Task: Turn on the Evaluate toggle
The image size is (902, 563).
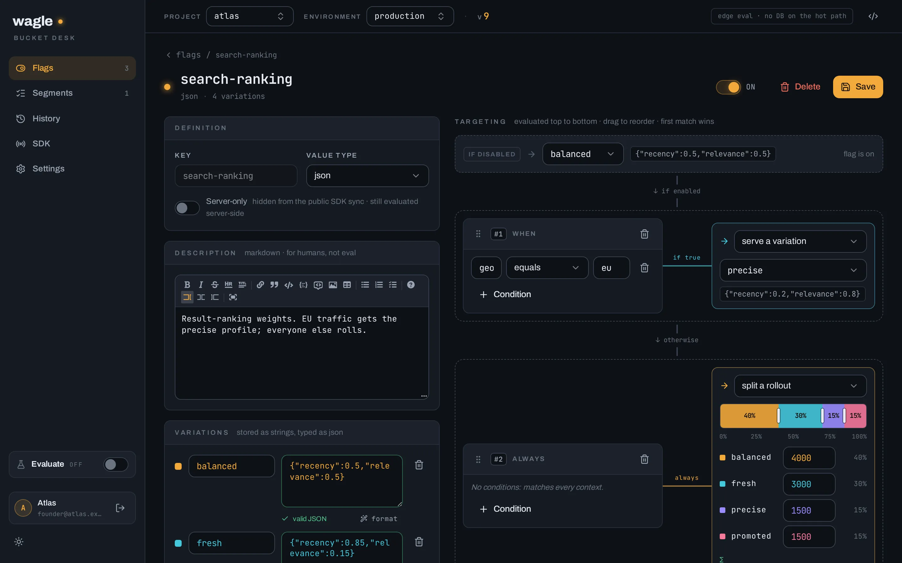Action: (116, 464)
